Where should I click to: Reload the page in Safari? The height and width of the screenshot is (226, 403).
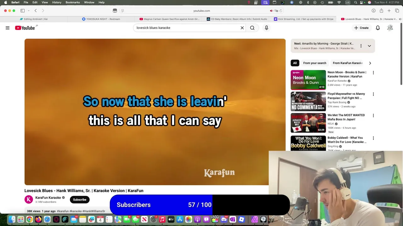pyautogui.click(x=281, y=11)
